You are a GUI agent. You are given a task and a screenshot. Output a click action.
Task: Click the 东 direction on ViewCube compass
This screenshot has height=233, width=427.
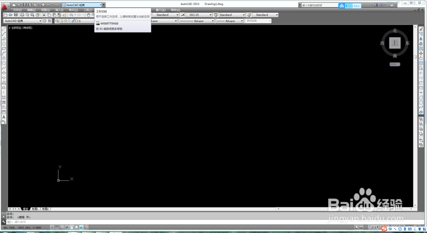407,43
